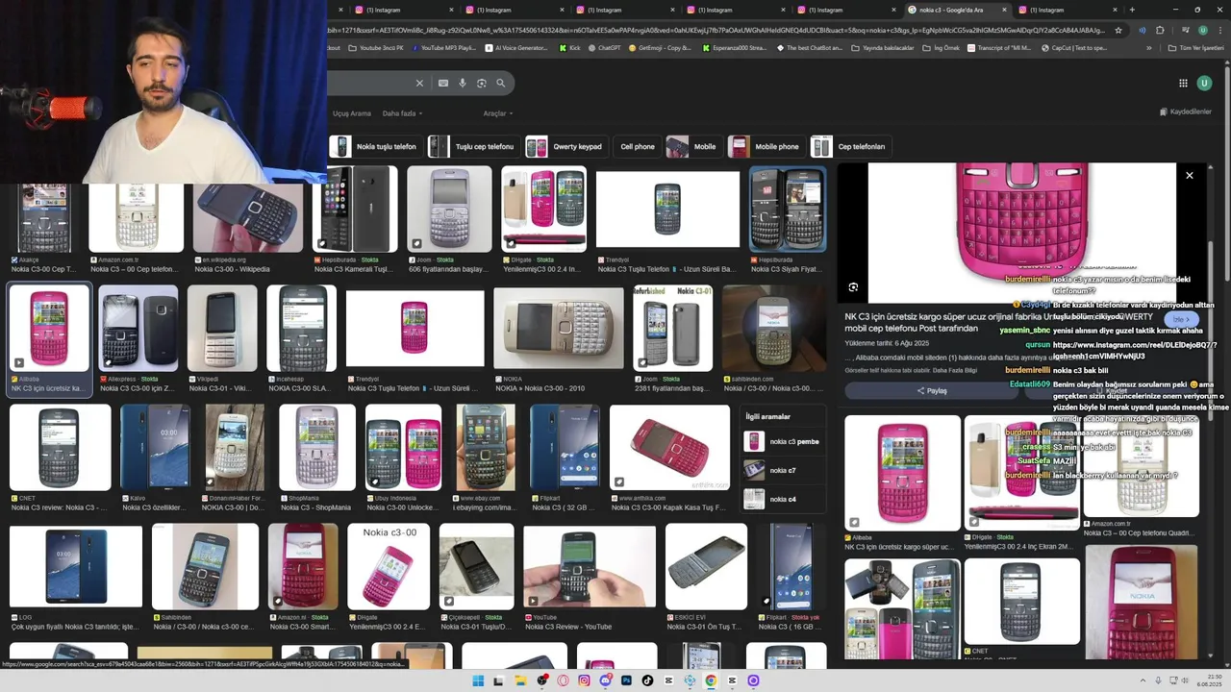This screenshot has width=1231, height=692.
Task: Open the Yayında bakılacaklar bookmark folder
Action: (x=882, y=47)
